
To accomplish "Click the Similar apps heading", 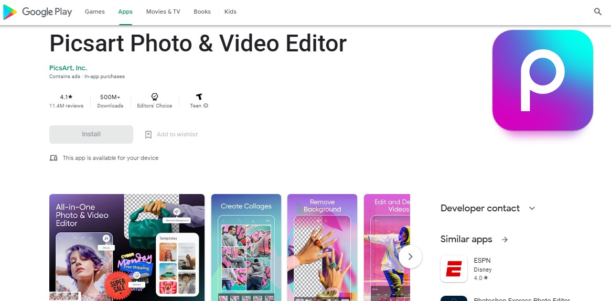I will click(x=466, y=240).
